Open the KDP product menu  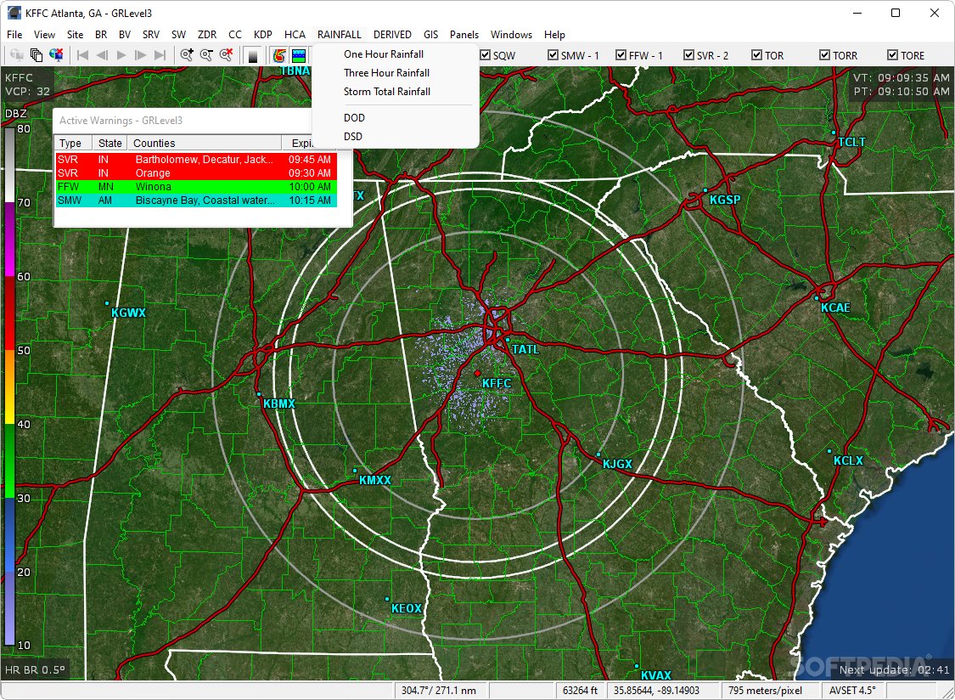[263, 35]
